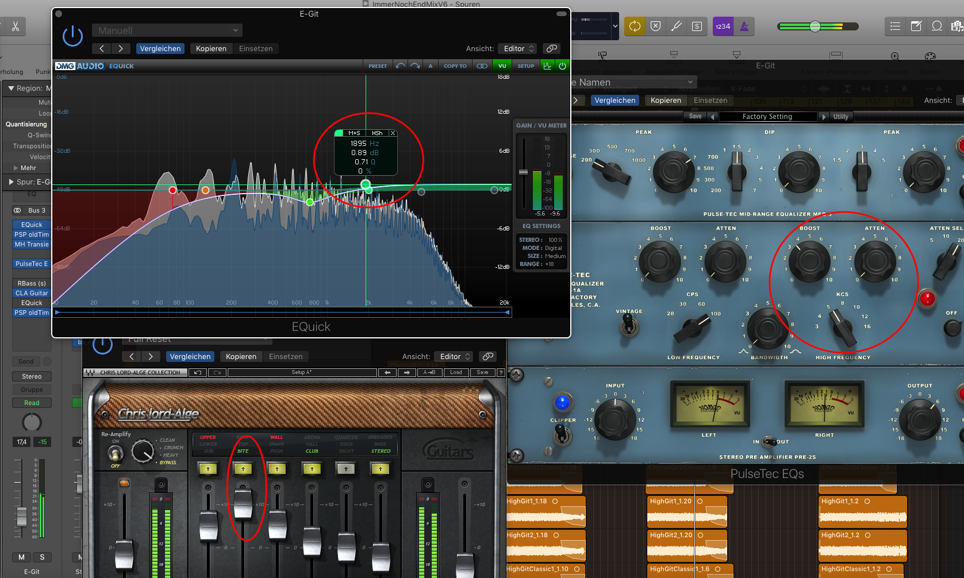Close the band popup with X
Image resolution: width=964 pixels, height=578 pixels.
pos(393,133)
